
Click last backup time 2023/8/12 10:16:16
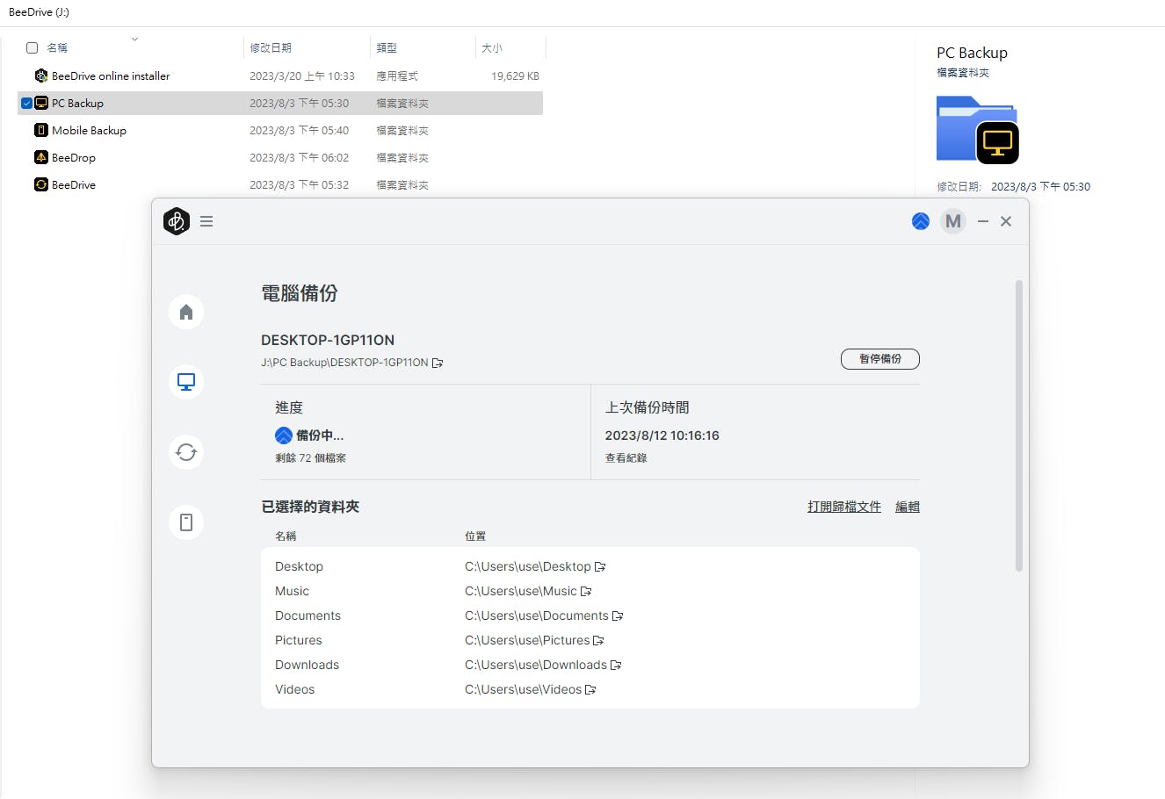tap(662, 435)
